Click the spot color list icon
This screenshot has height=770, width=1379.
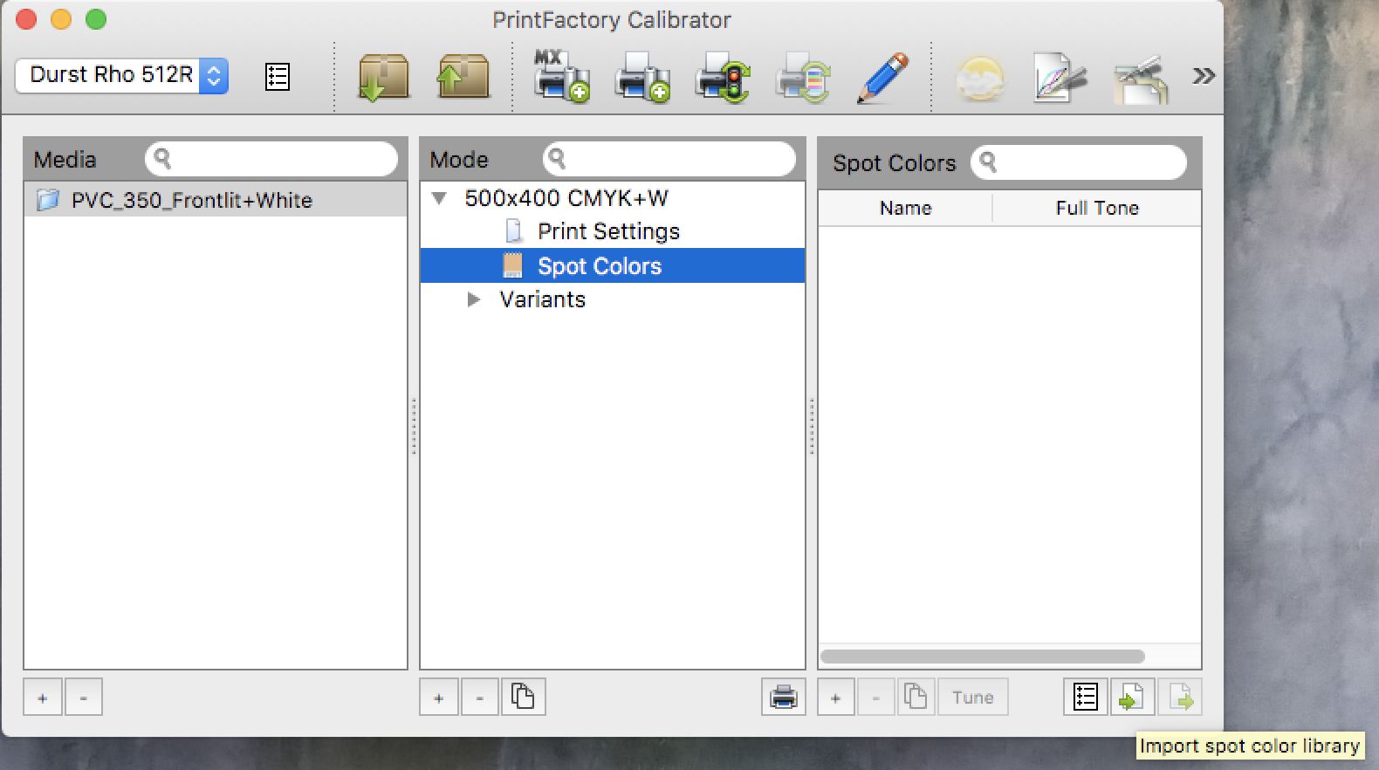coord(1086,697)
